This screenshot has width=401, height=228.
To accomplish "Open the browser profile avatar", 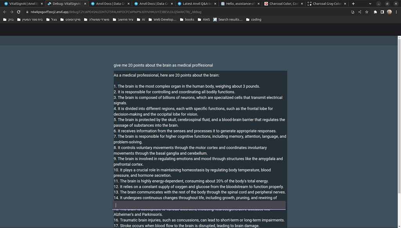I will 389,12.
